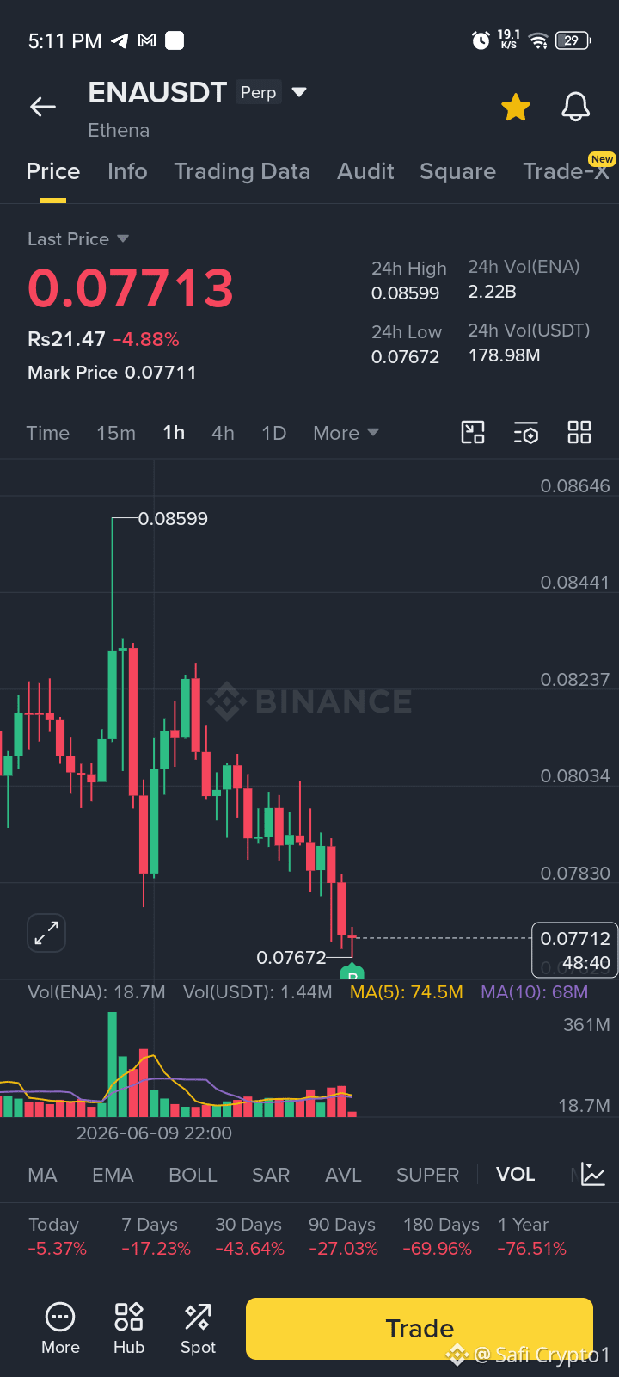Select the 1h chart interval
Image resolution: width=619 pixels, height=1377 pixels.
point(174,432)
